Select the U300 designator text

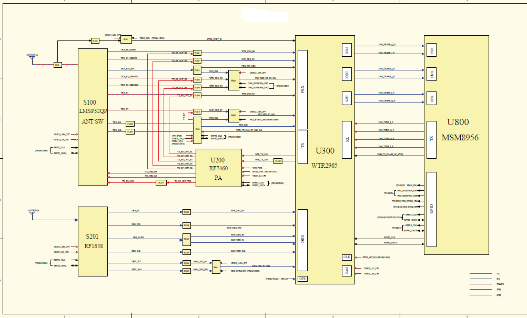point(325,151)
